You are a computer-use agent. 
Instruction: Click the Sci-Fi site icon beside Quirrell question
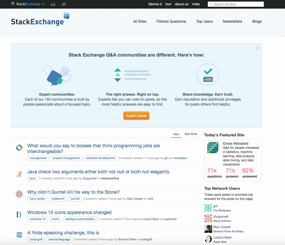19,194
